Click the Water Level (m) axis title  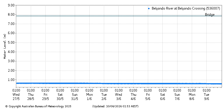click(5, 46)
